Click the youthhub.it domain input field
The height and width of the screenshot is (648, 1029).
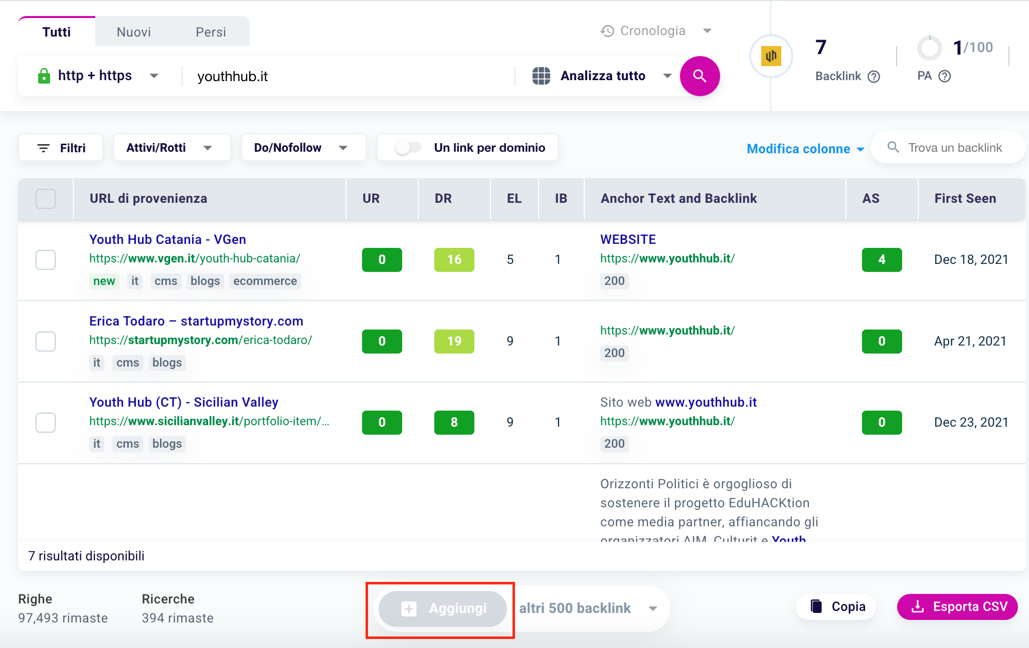(349, 76)
